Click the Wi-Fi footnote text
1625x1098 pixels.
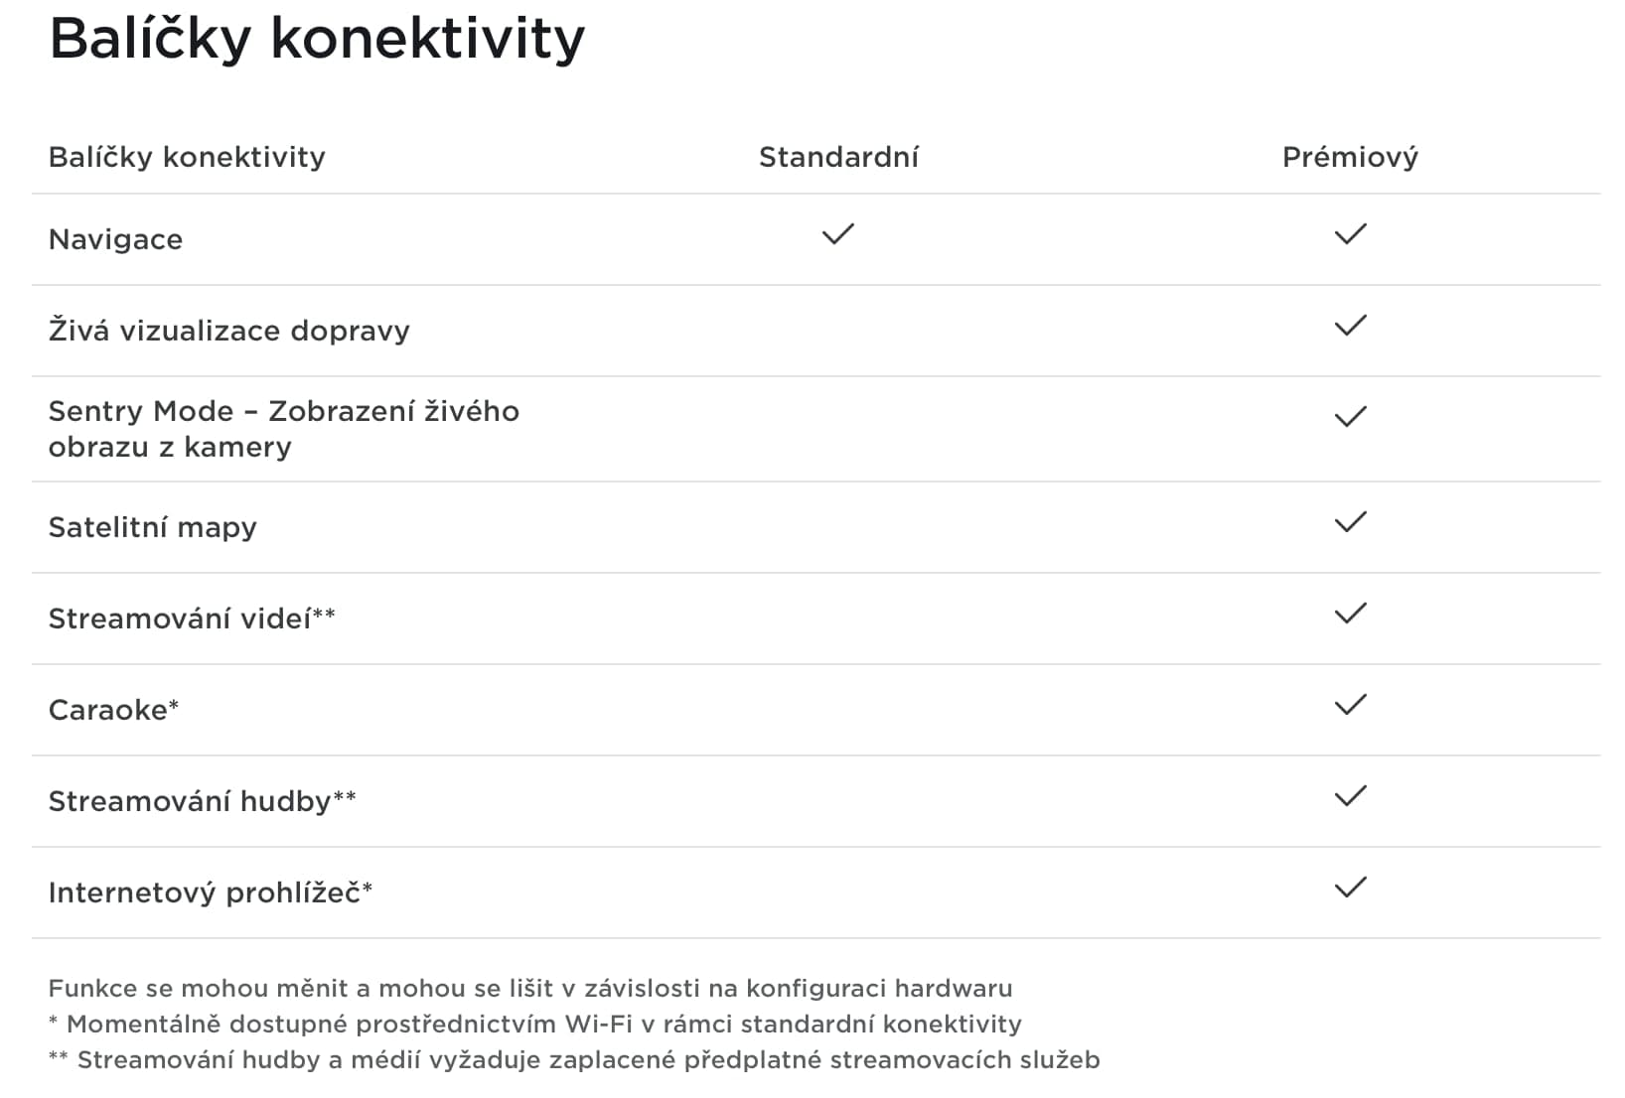point(534,1024)
